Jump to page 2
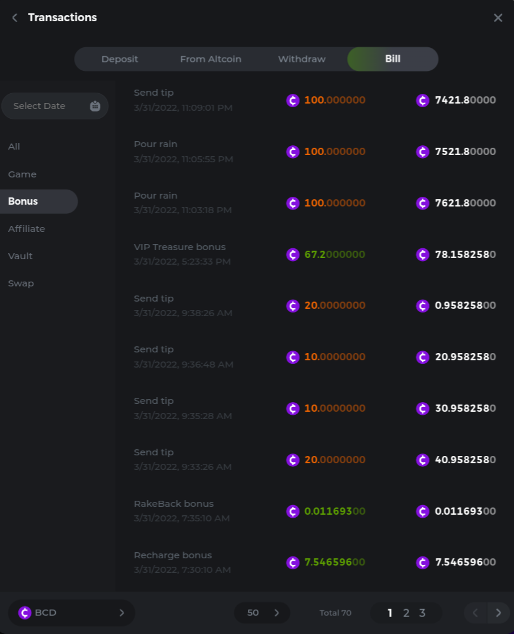This screenshot has width=514, height=634. click(x=406, y=613)
